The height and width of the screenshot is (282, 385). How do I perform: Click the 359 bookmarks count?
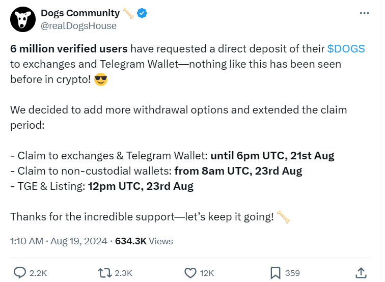(x=292, y=273)
